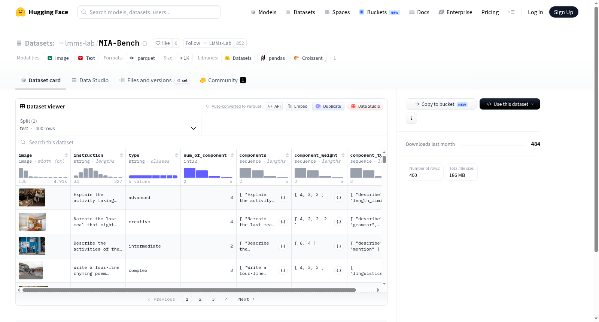Select the parquet format tag
The height and width of the screenshot is (322, 599).
(x=142, y=58)
